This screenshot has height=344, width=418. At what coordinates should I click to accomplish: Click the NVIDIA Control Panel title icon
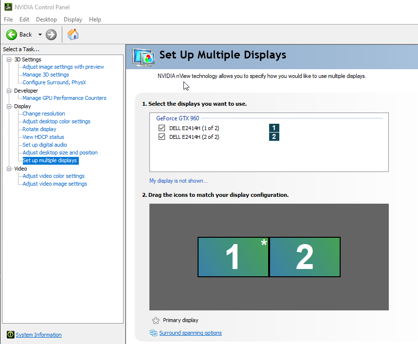tap(8, 7)
